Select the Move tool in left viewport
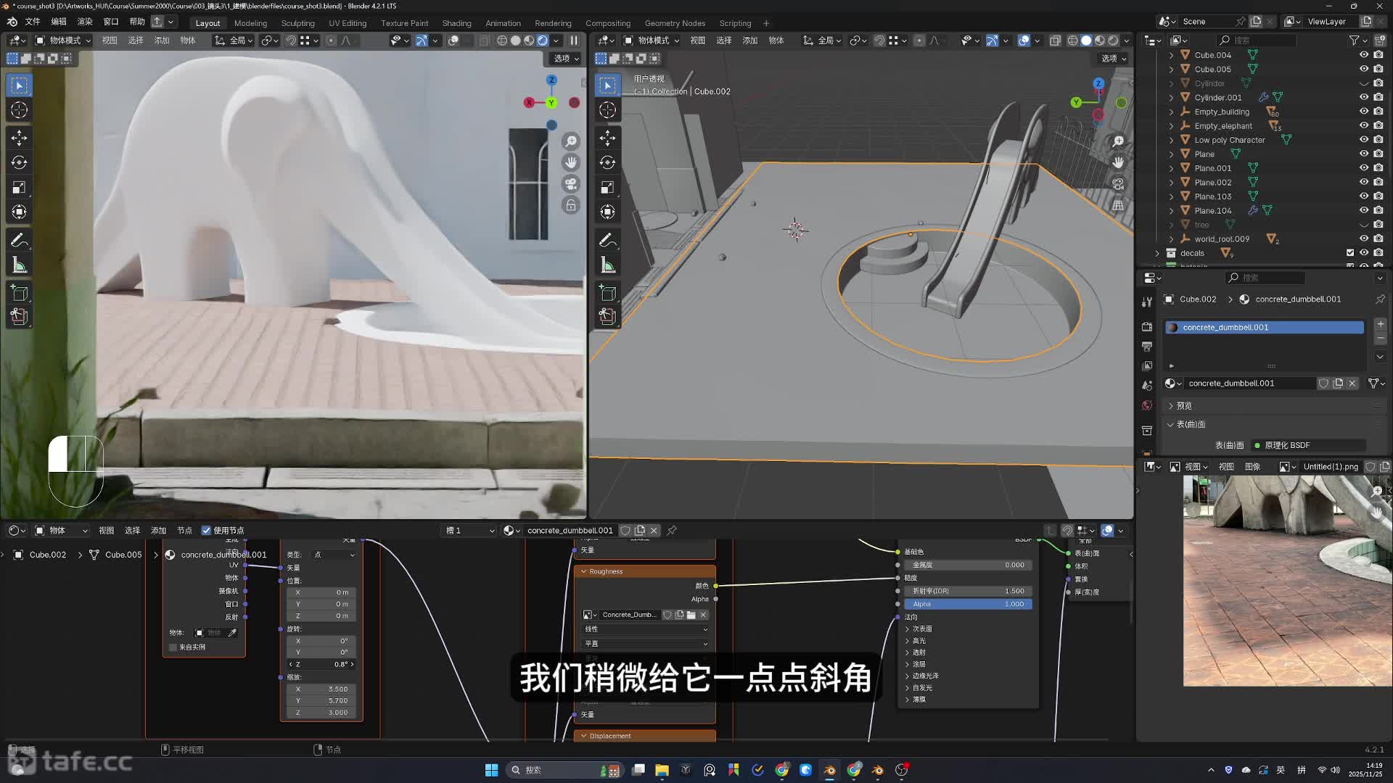This screenshot has height=783, width=1393. 20,138
